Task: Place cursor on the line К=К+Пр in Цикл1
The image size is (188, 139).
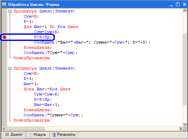Action: (43, 37)
